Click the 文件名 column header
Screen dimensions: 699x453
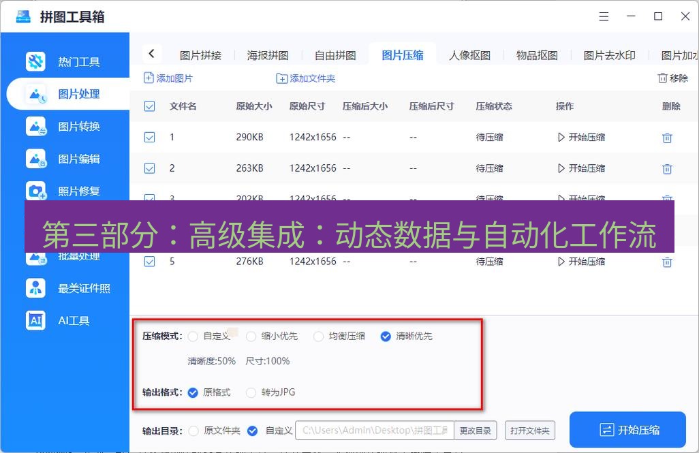(183, 106)
